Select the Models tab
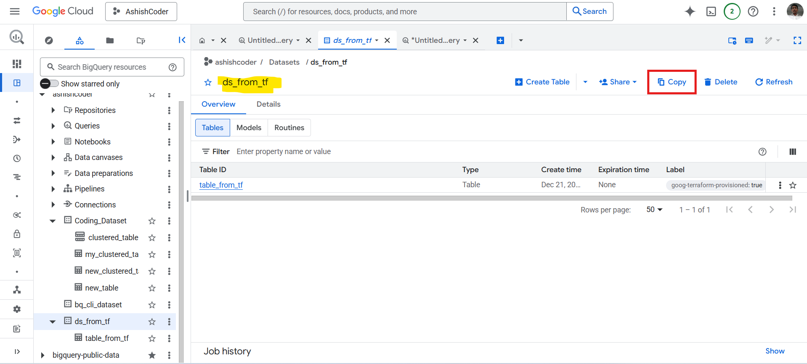 click(x=249, y=128)
